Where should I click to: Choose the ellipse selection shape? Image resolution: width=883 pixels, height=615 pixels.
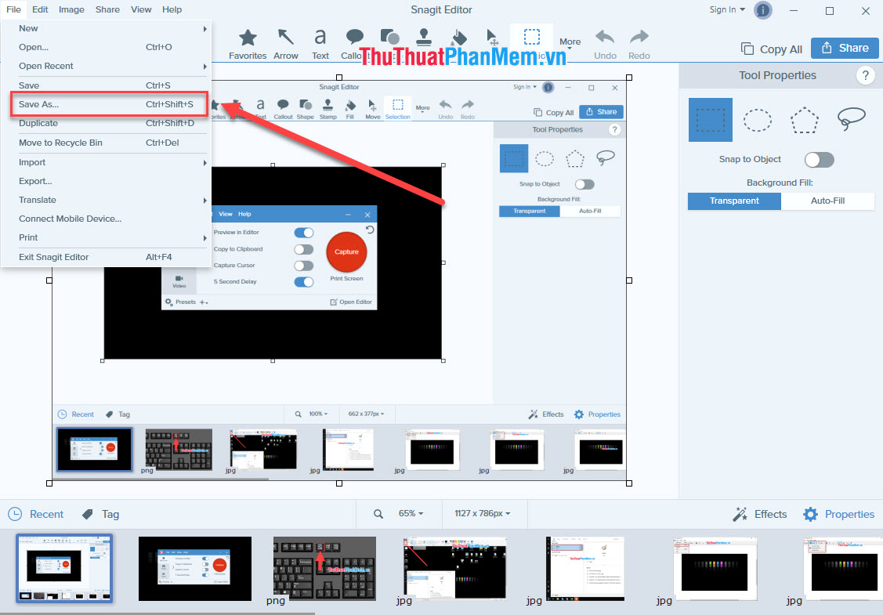coord(757,119)
